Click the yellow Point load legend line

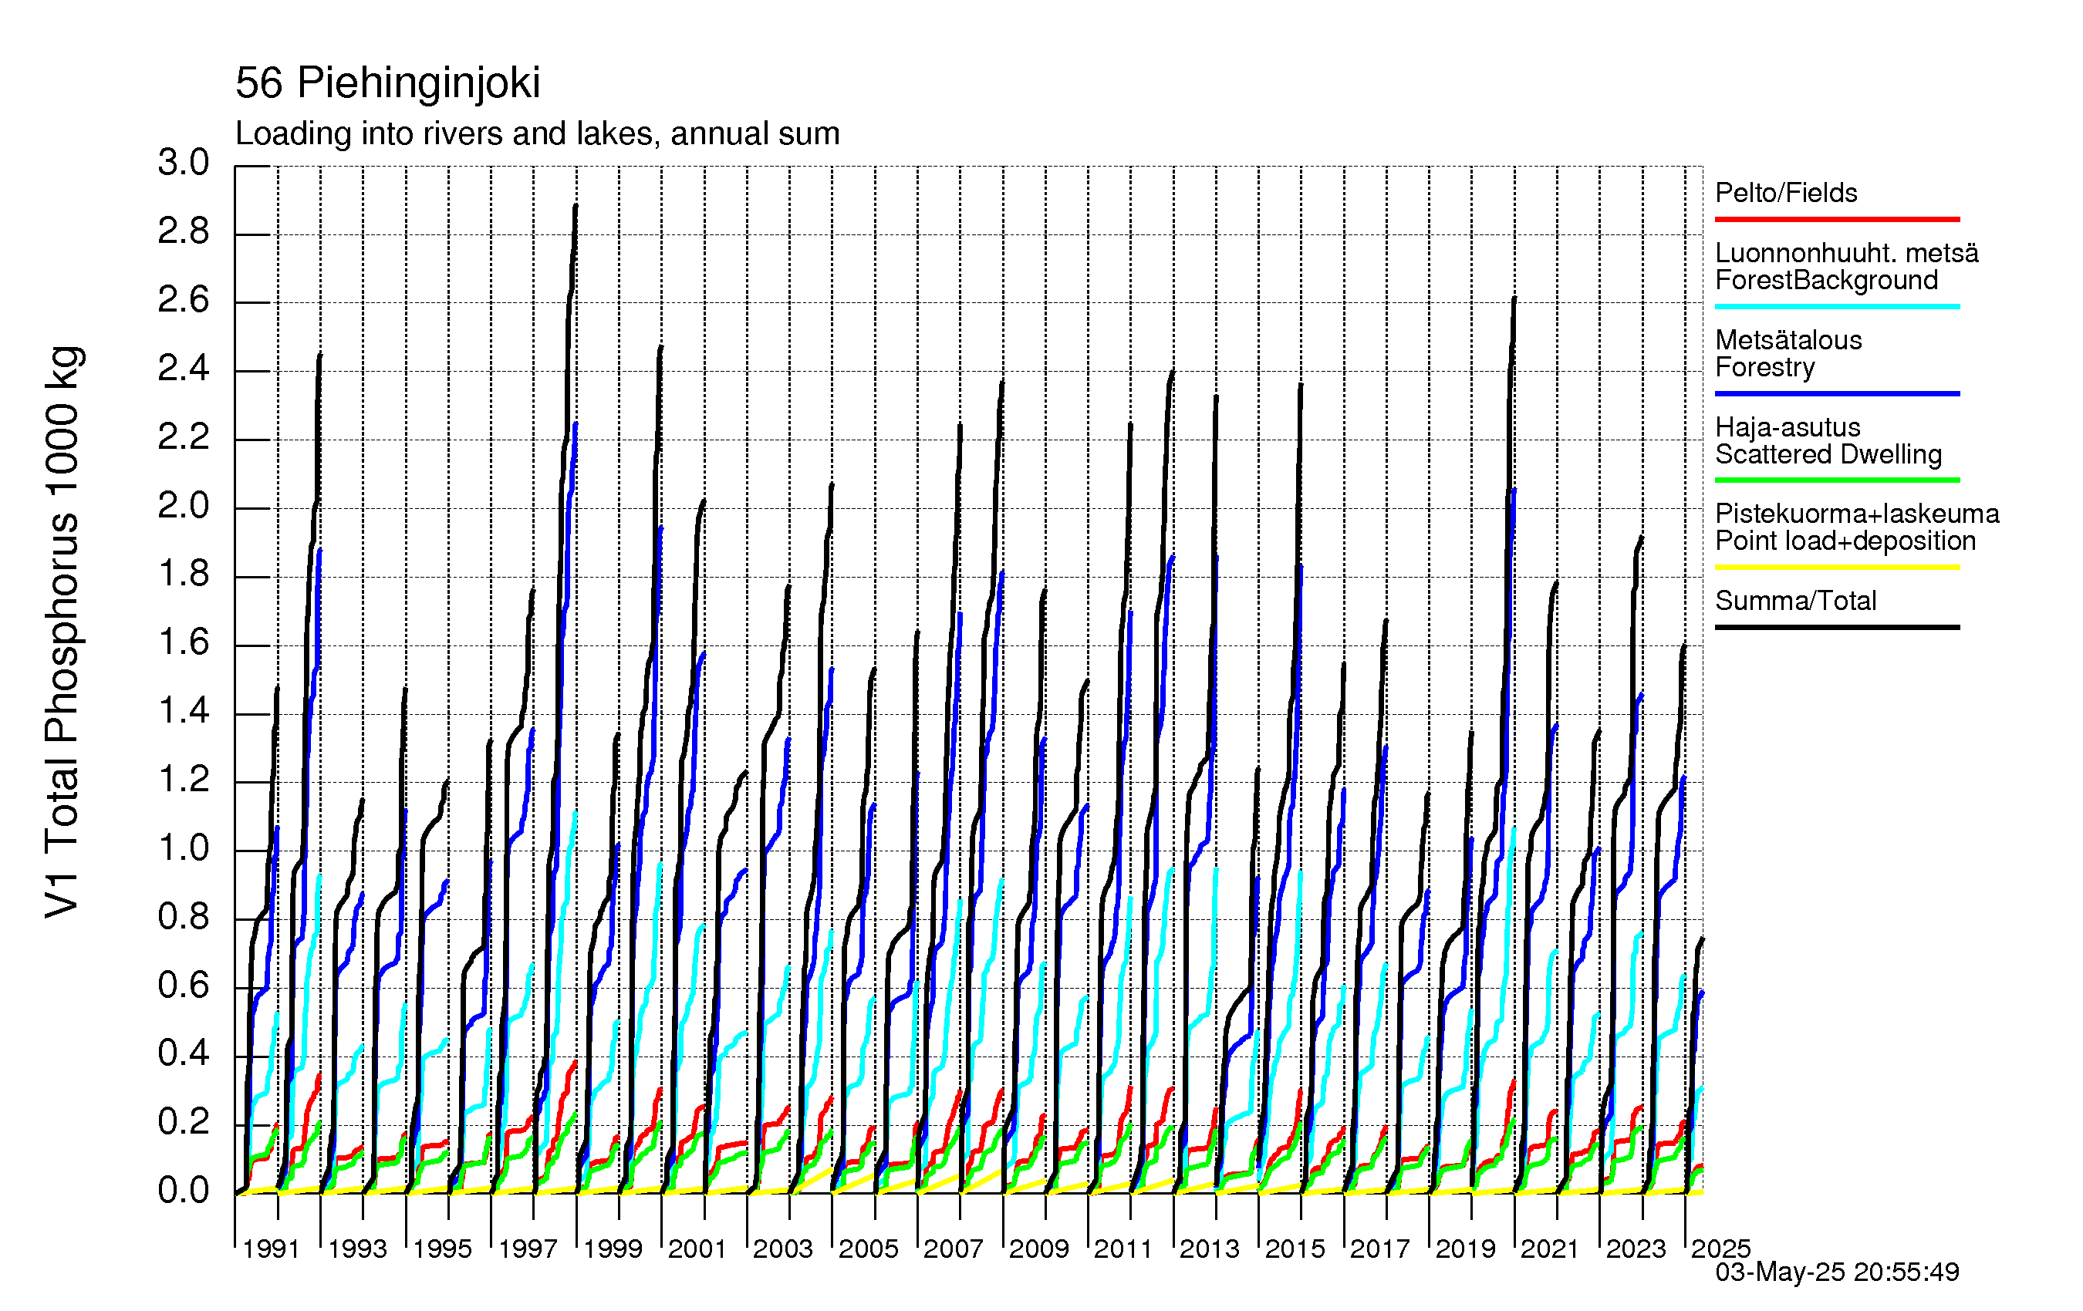(1836, 568)
